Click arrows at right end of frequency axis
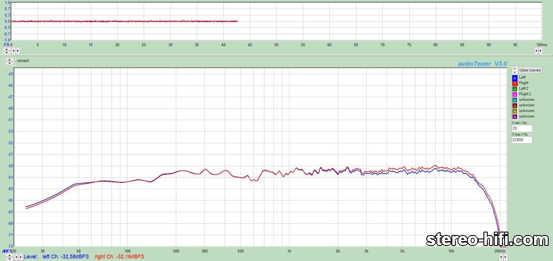Screen dimensions: 553x261 (x=503, y=257)
